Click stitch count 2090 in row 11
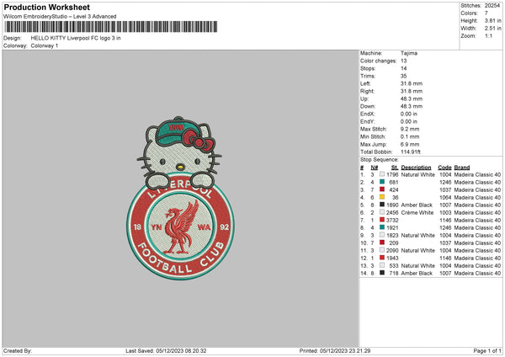Screen dimensions: 505x357 (x=392, y=250)
